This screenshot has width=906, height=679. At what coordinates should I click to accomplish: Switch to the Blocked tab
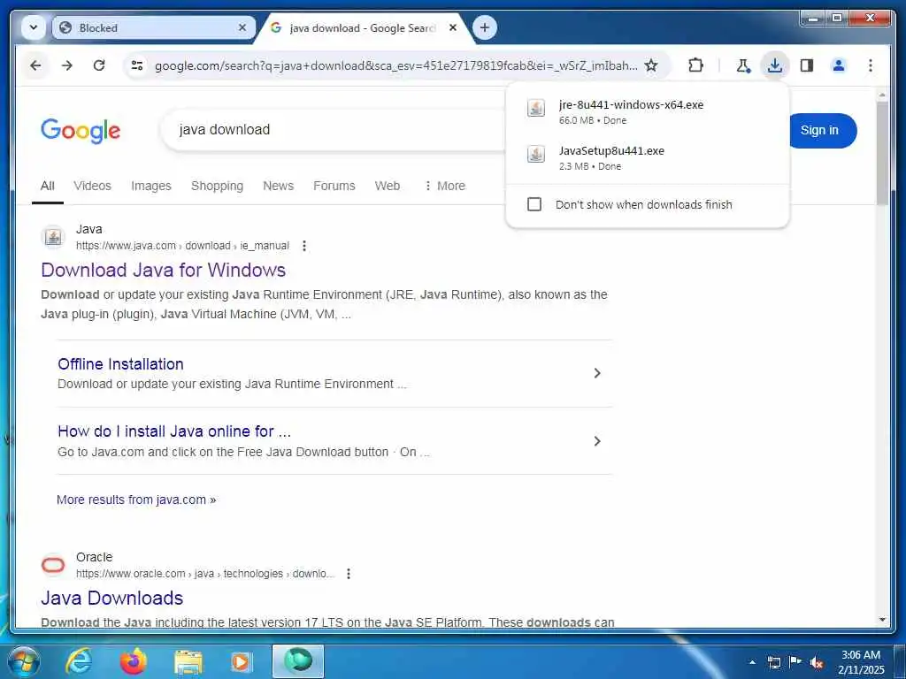(153, 27)
